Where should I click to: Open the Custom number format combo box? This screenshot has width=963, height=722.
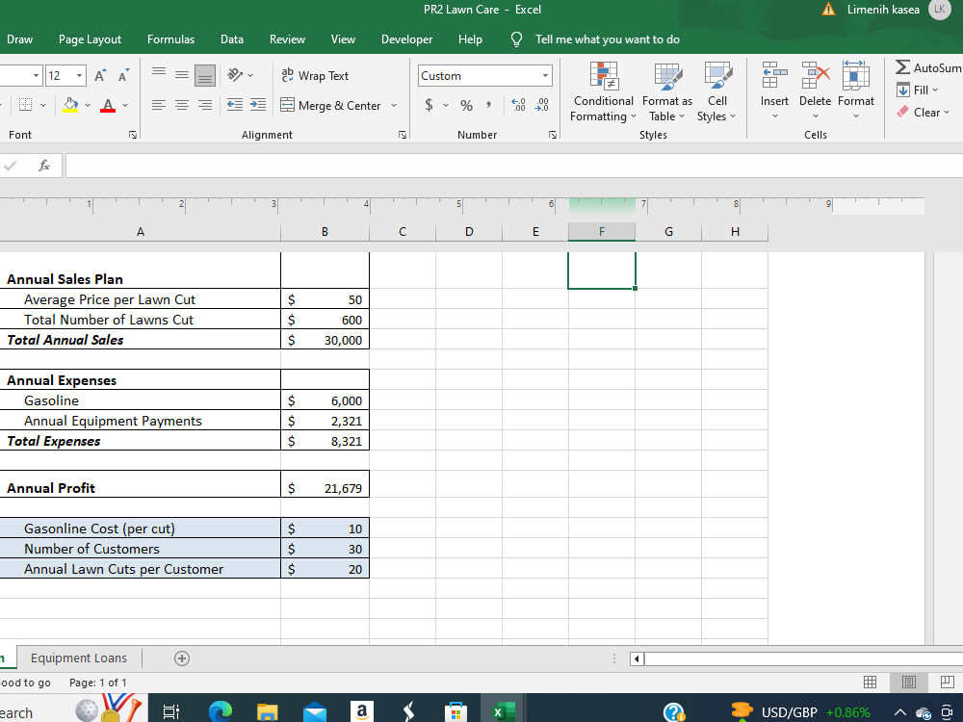484,75
